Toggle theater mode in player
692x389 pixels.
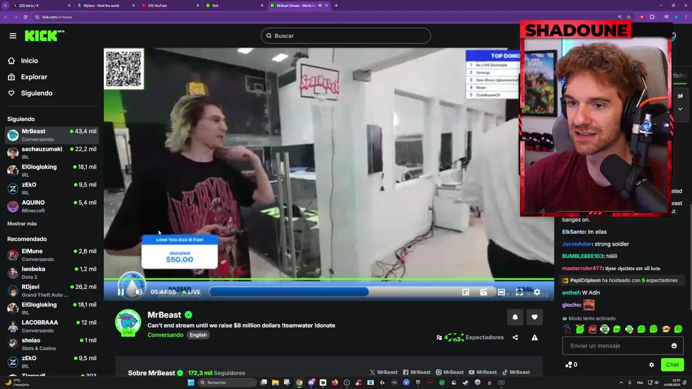point(501,292)
